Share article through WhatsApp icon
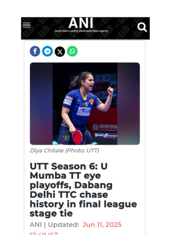 (72, 51)
